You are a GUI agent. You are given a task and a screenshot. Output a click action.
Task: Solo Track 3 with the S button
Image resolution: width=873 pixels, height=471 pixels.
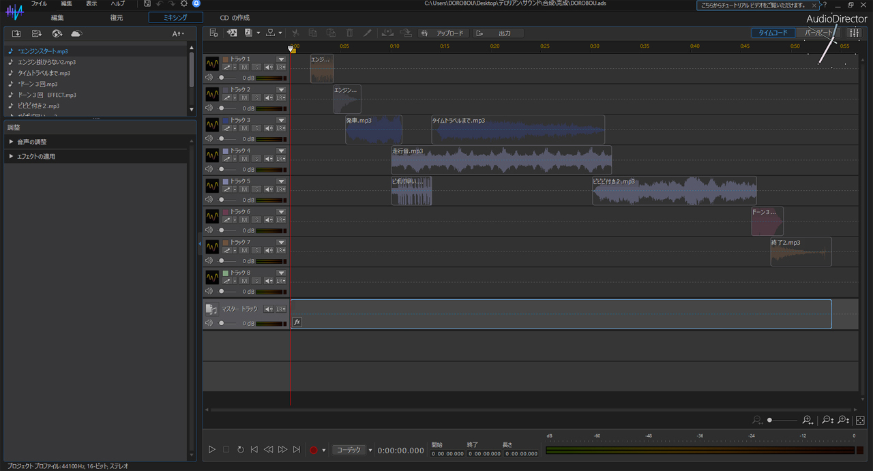(x=256, y=128)
